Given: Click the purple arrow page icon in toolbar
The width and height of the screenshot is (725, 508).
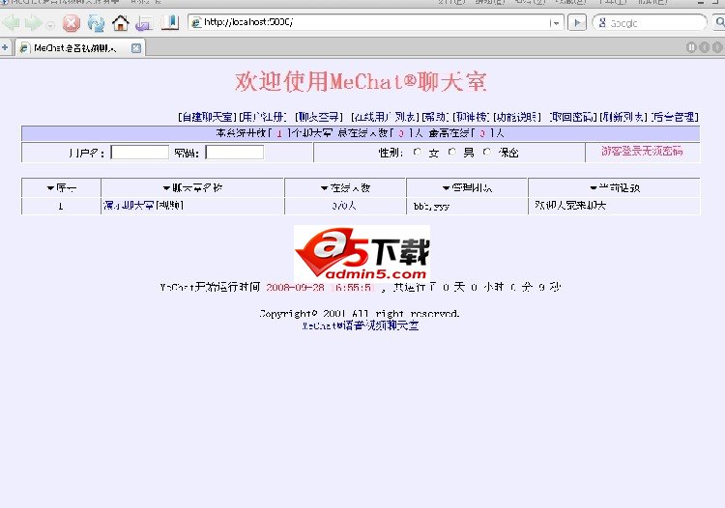Looking at the screenshot, I should (x=144, y=23).
